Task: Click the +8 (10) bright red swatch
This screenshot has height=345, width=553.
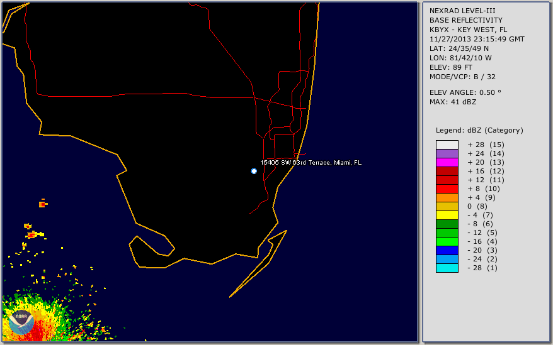Action: click(447, 189)
